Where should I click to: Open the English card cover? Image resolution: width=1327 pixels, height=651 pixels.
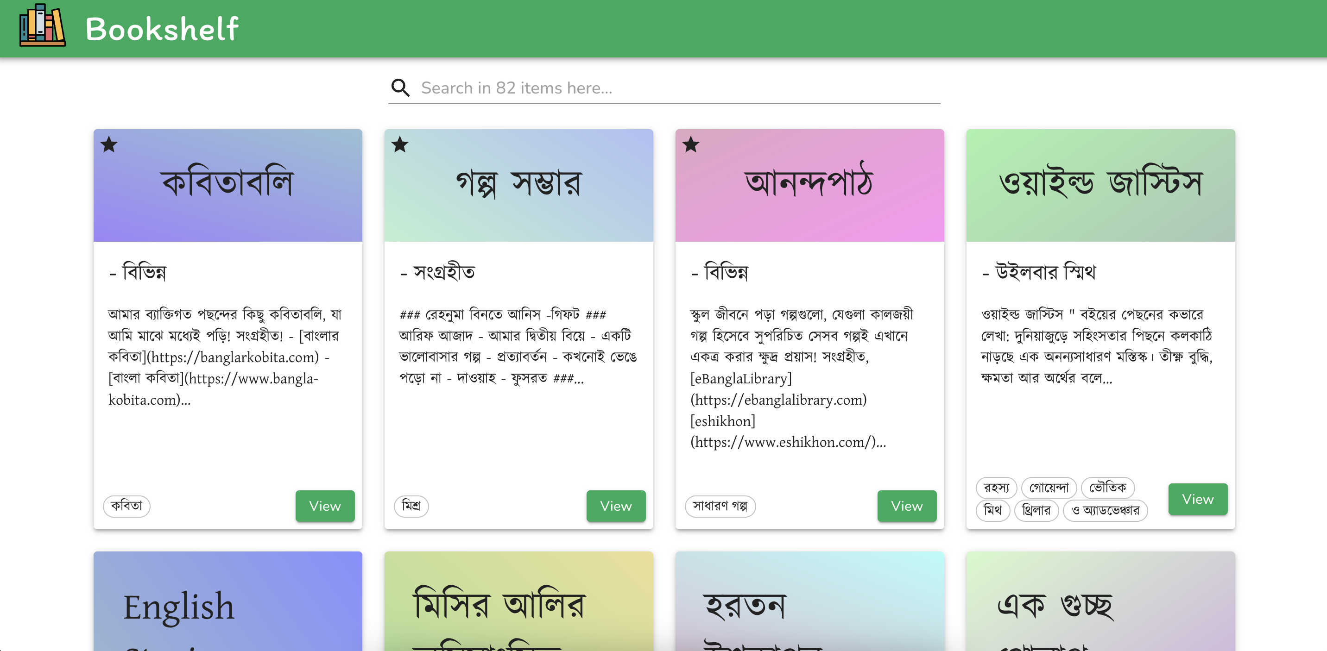(x=227, y=601)
